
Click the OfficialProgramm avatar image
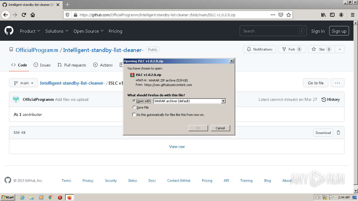(16, 99)
